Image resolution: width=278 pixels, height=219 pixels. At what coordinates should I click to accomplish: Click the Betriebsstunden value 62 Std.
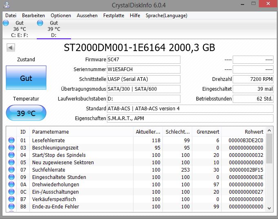pyautogui.click(x=253, y=99)
